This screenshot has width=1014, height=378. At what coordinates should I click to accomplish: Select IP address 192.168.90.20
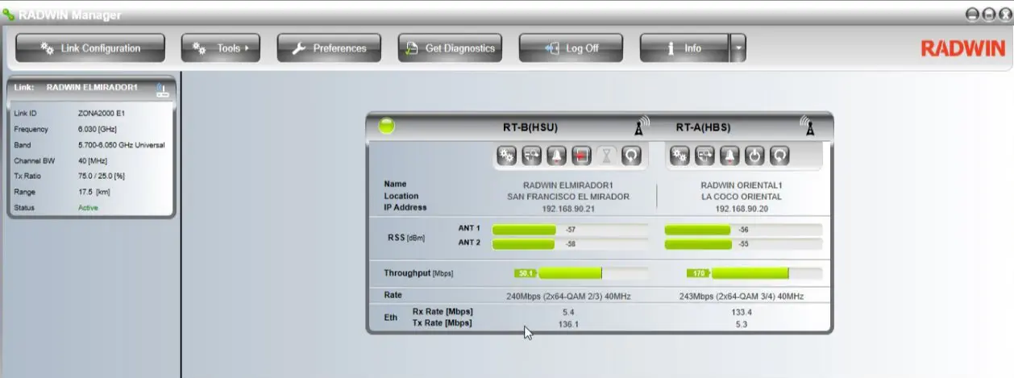point(742,209)
